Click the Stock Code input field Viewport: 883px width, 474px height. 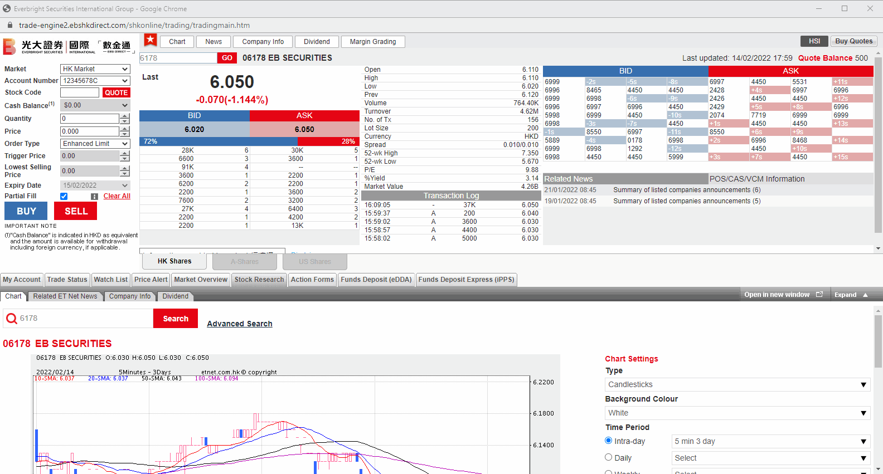click(x=80, y=92)
